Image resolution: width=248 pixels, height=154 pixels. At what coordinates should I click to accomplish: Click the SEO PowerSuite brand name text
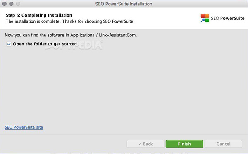[x=227, y=18]
